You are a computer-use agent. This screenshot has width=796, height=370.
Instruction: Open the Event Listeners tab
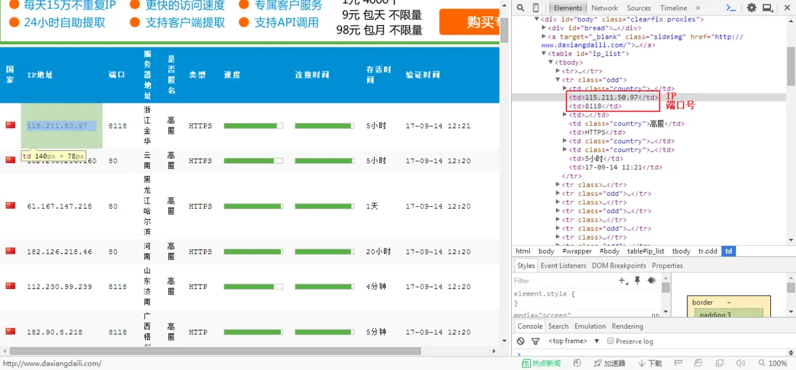[x=563, y=265]
